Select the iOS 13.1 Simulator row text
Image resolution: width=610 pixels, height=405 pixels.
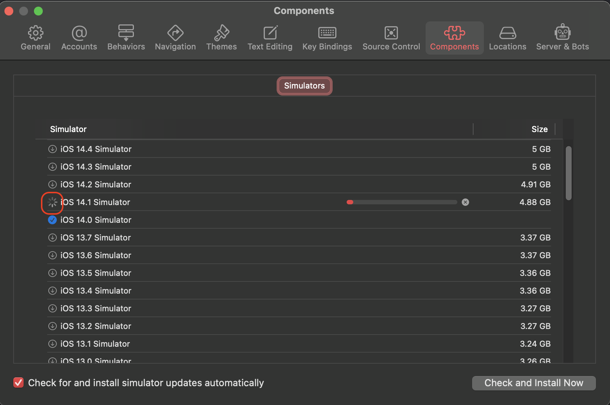click(95, 344)
